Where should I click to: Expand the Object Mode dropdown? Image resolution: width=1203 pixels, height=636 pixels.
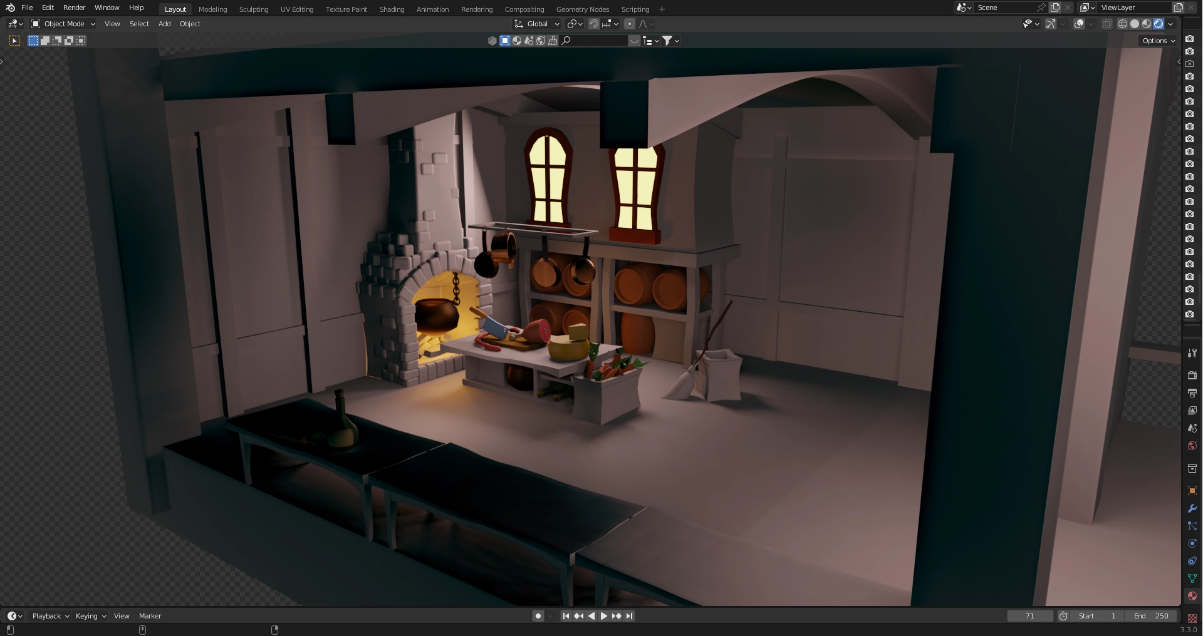(x=63, y=24)
